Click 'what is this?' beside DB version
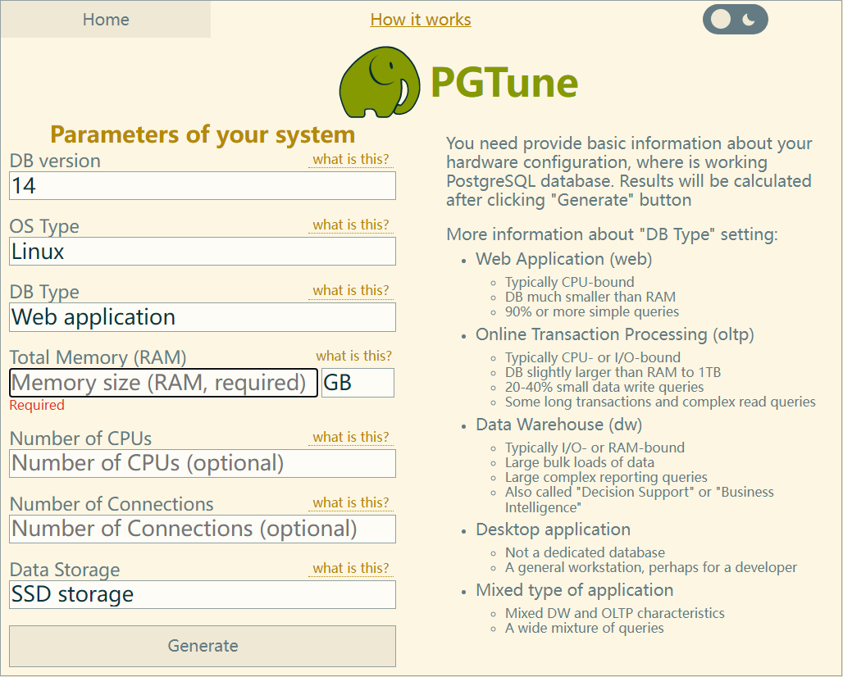 tap(351, 160)
